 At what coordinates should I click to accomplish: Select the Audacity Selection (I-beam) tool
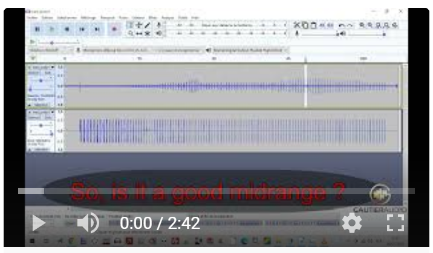[x=131, y=25]
